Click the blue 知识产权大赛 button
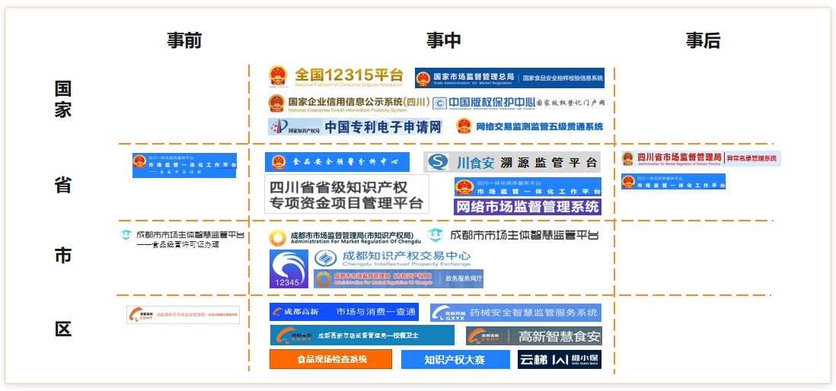The image size is (836, 391). 454,359
